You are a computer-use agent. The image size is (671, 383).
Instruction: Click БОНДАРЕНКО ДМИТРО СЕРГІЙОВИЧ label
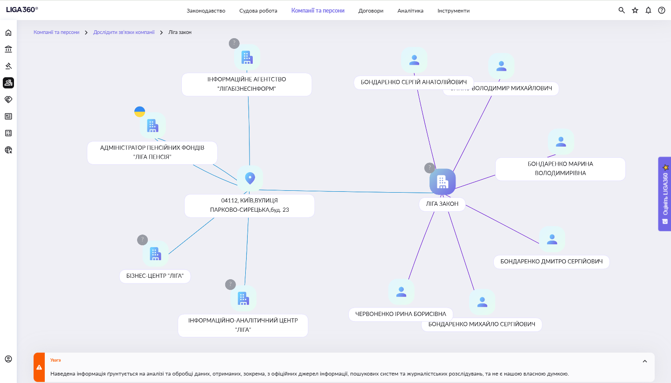click(552, 262)
